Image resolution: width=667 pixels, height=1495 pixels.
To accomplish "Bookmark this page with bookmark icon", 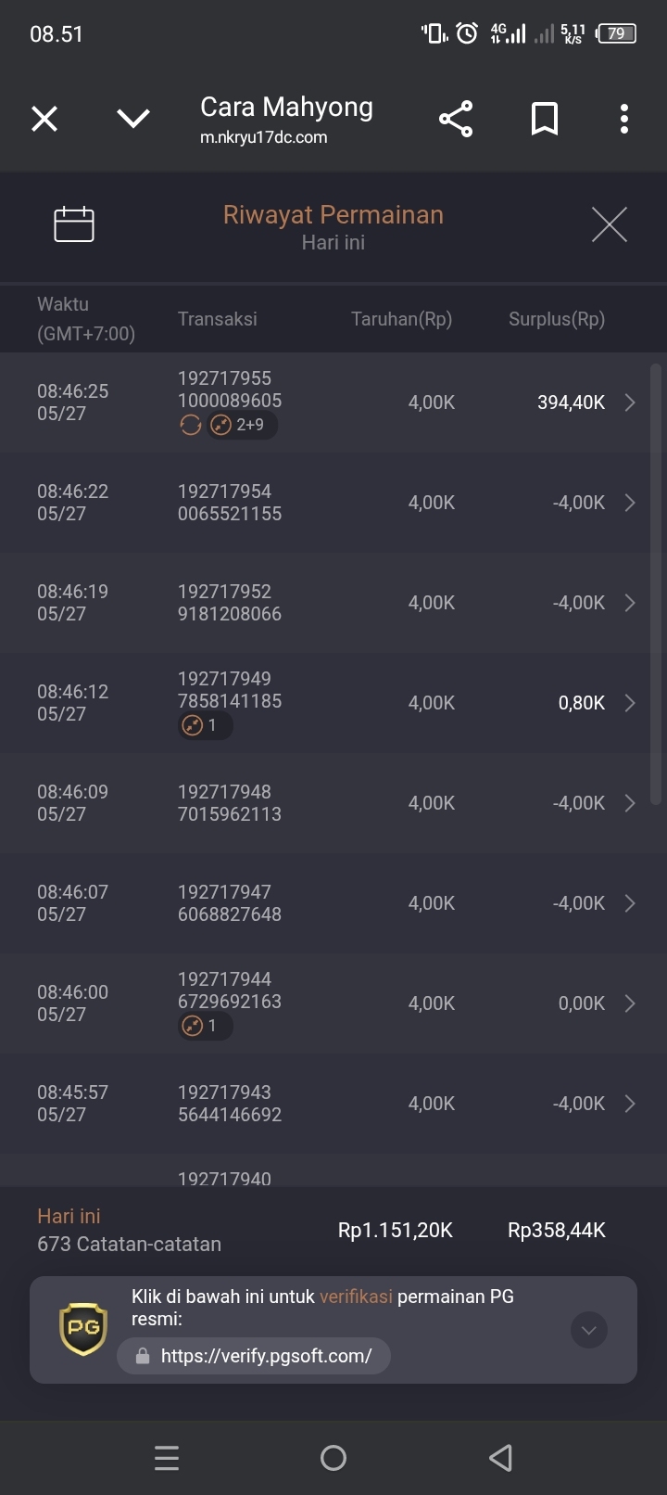I will (x=545, y=119).
